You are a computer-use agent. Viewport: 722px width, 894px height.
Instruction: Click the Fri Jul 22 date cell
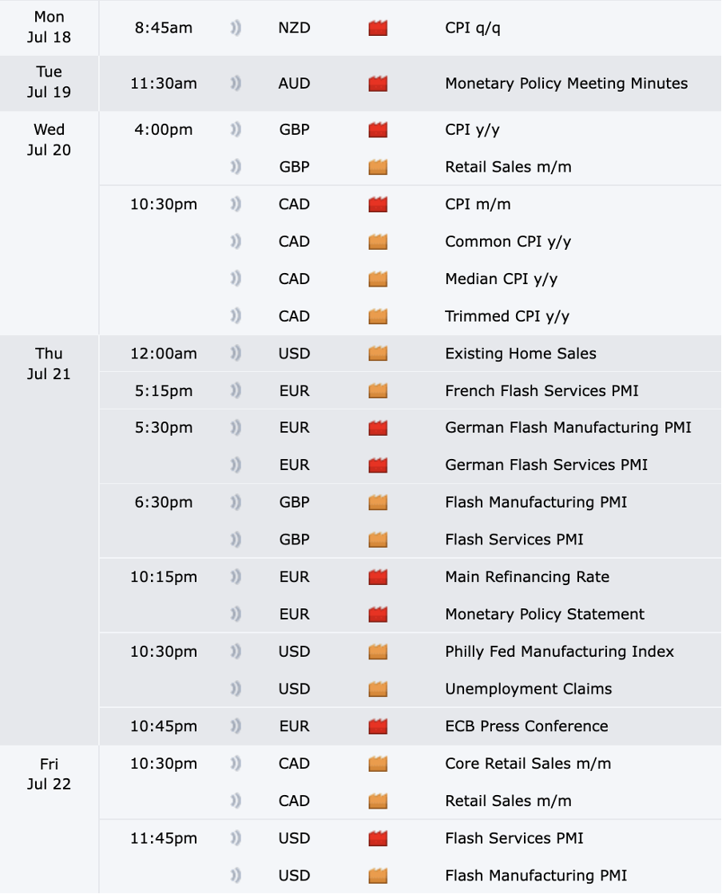tap(49, 773)
